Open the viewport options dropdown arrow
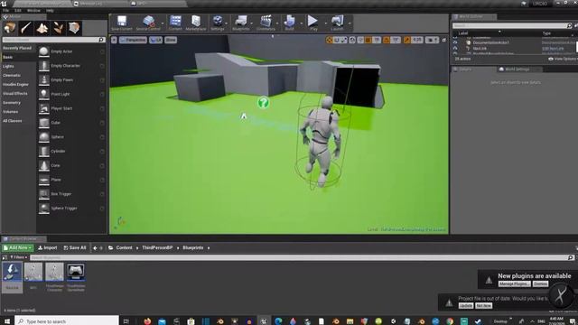This screenshot has height=325, width=578. (115, 40)
